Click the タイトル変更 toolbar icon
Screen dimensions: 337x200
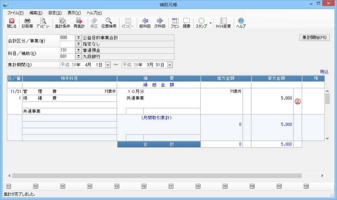(x=223, y=23)
